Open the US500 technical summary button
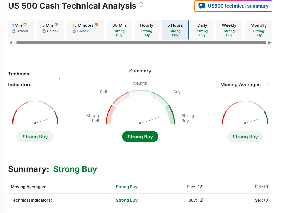The image size is (281, 213). (x=233, y=6)
